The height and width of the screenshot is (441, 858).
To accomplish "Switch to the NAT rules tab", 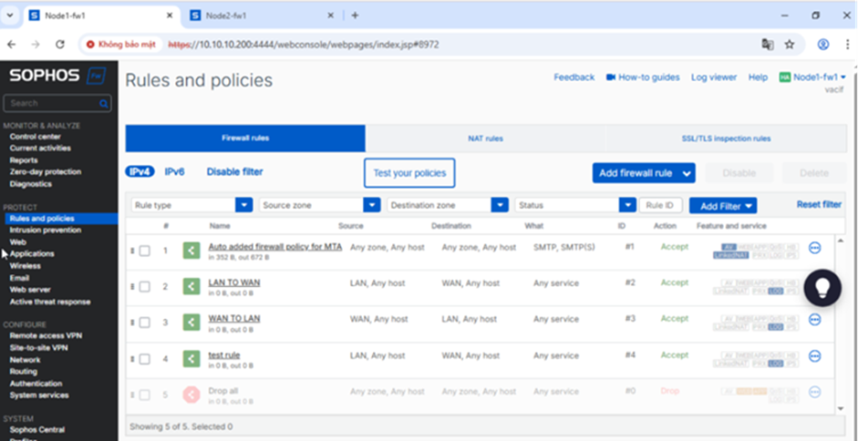I will tap(485, 138).
